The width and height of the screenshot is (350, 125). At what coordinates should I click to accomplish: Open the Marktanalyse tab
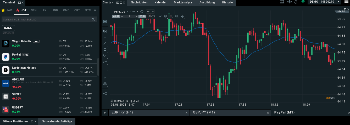[183, 3]
